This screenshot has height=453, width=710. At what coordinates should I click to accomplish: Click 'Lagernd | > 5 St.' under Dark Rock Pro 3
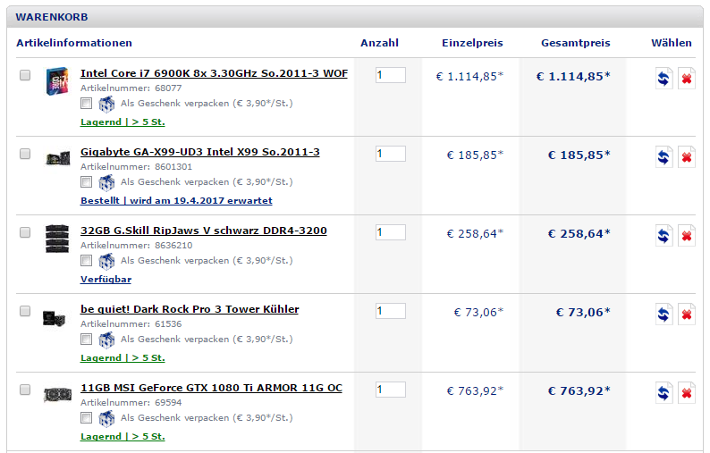123,358
